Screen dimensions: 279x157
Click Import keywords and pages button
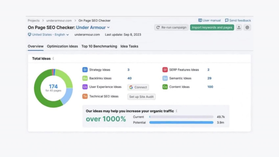pos(212,27)
